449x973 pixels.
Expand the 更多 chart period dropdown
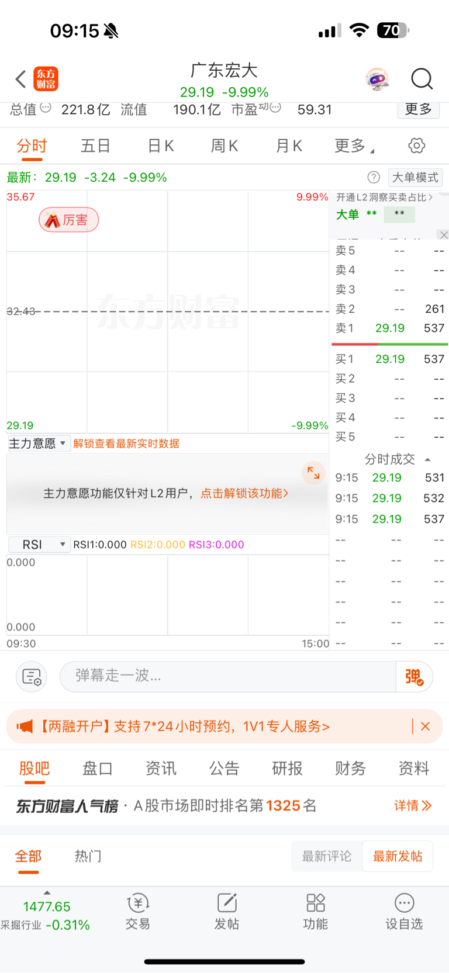[354, 146]
